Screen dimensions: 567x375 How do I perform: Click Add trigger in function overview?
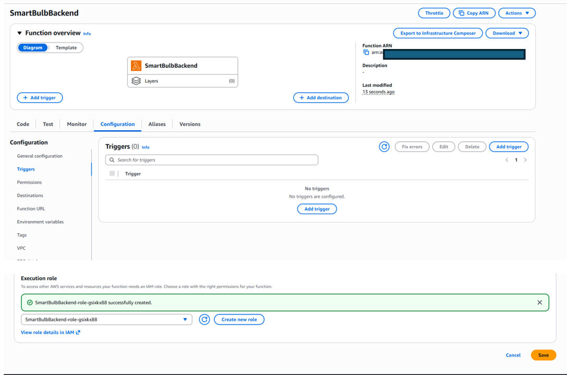click(x=40, y=97)
